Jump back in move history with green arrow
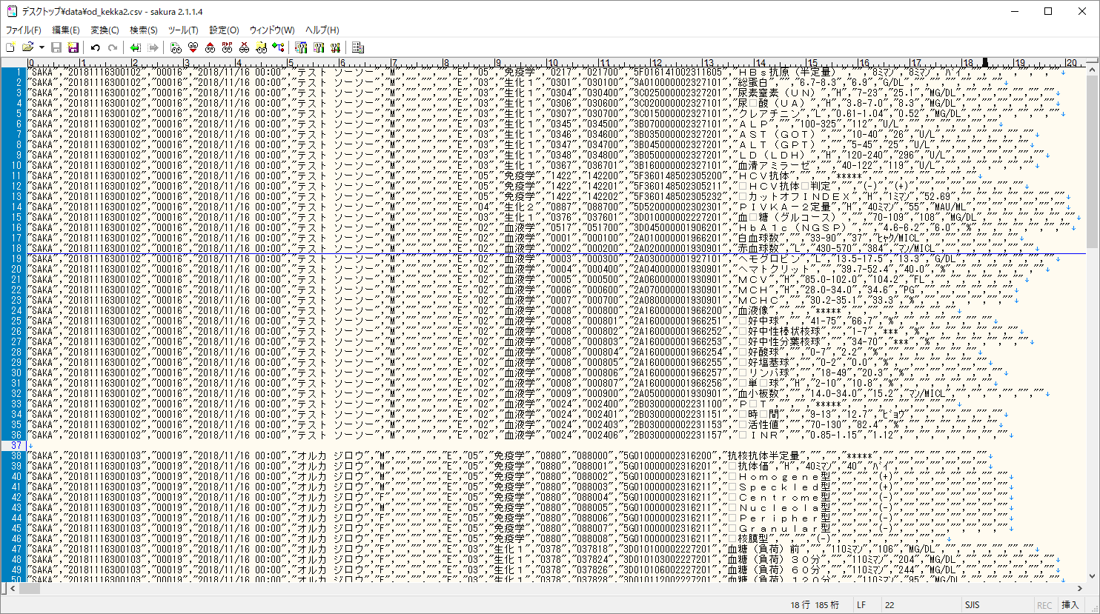 pos(136,47)
